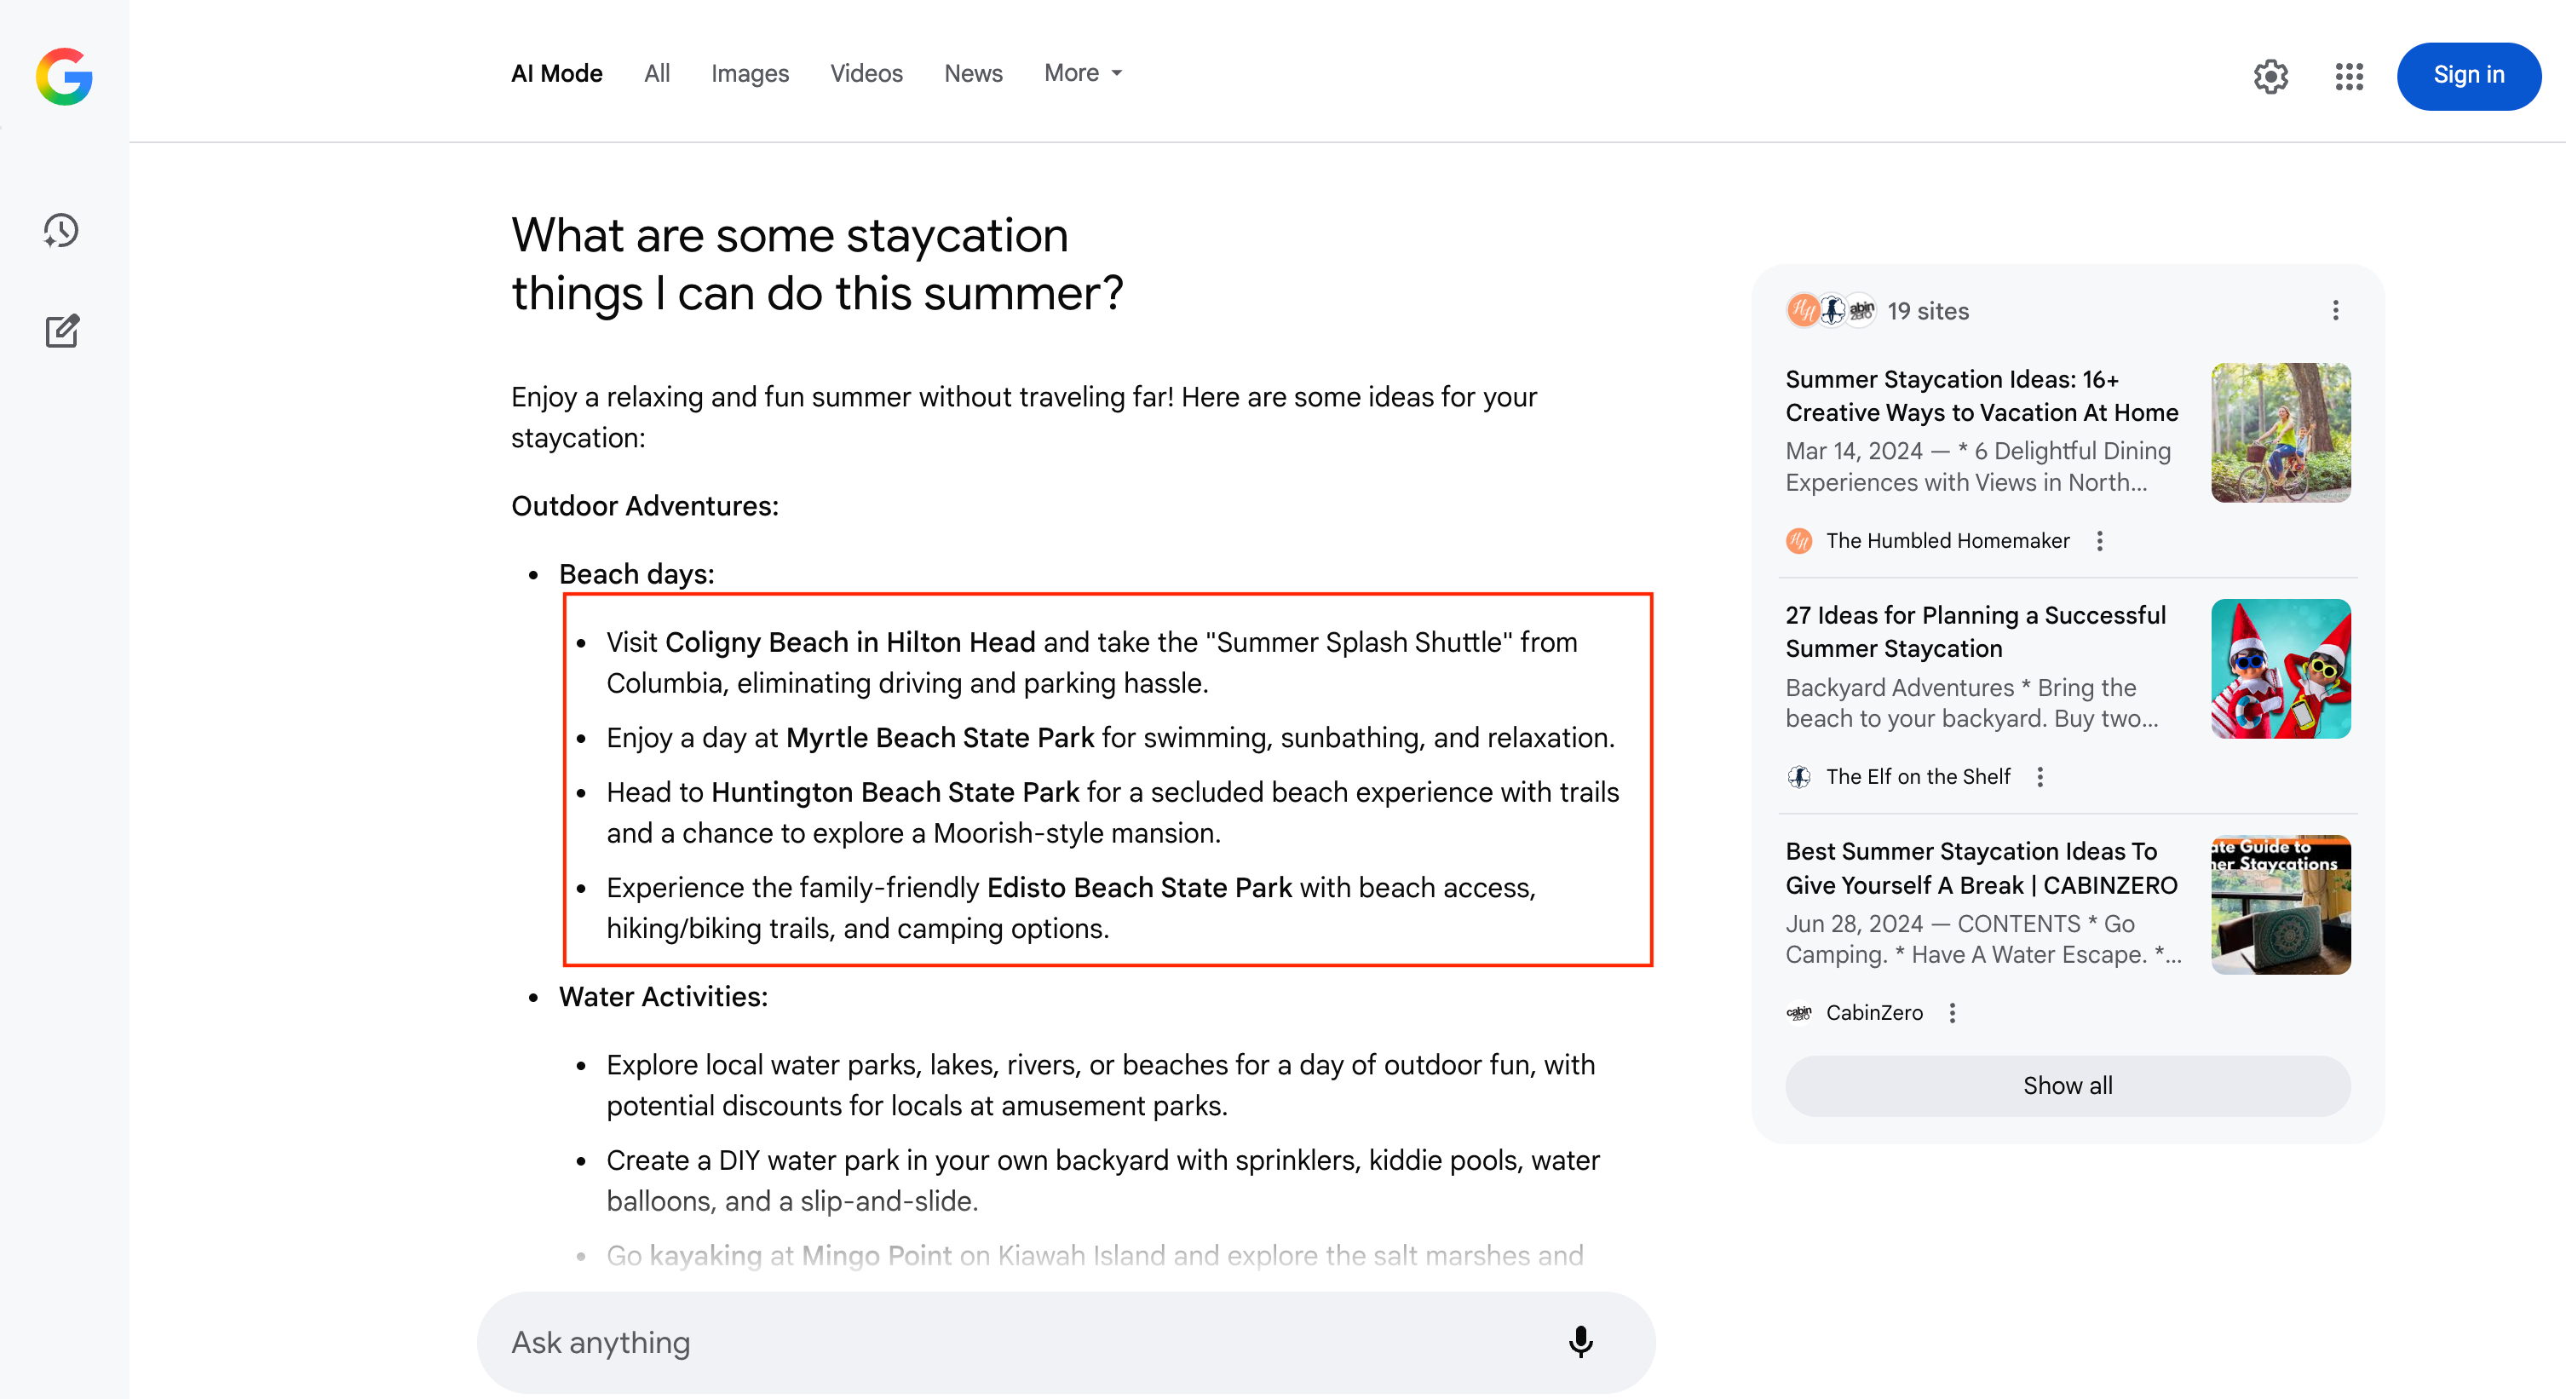The image size is (2566, 1399).
Task: Start a new search with compose icon
Action: (61, 331)
